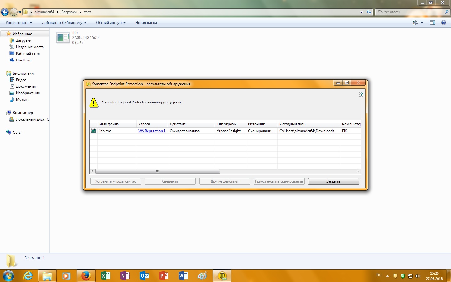Open Paint from taskbar

(203, 276)
